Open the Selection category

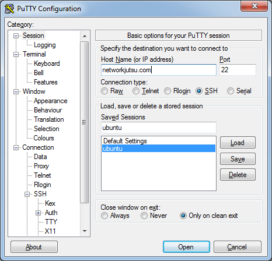[x=46, y=129]
